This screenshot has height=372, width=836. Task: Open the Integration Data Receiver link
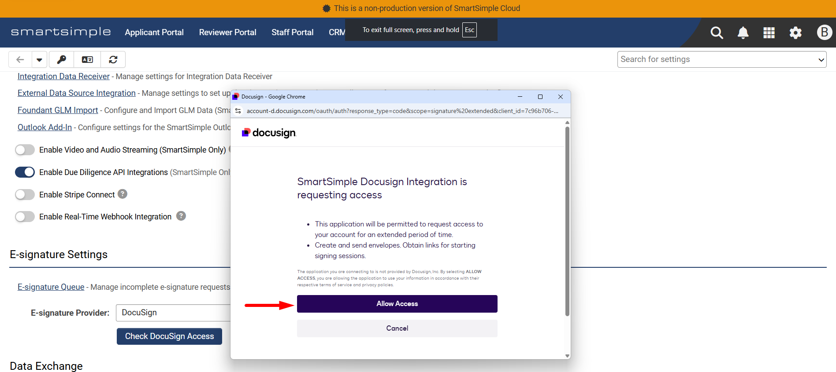pos(63,77)
